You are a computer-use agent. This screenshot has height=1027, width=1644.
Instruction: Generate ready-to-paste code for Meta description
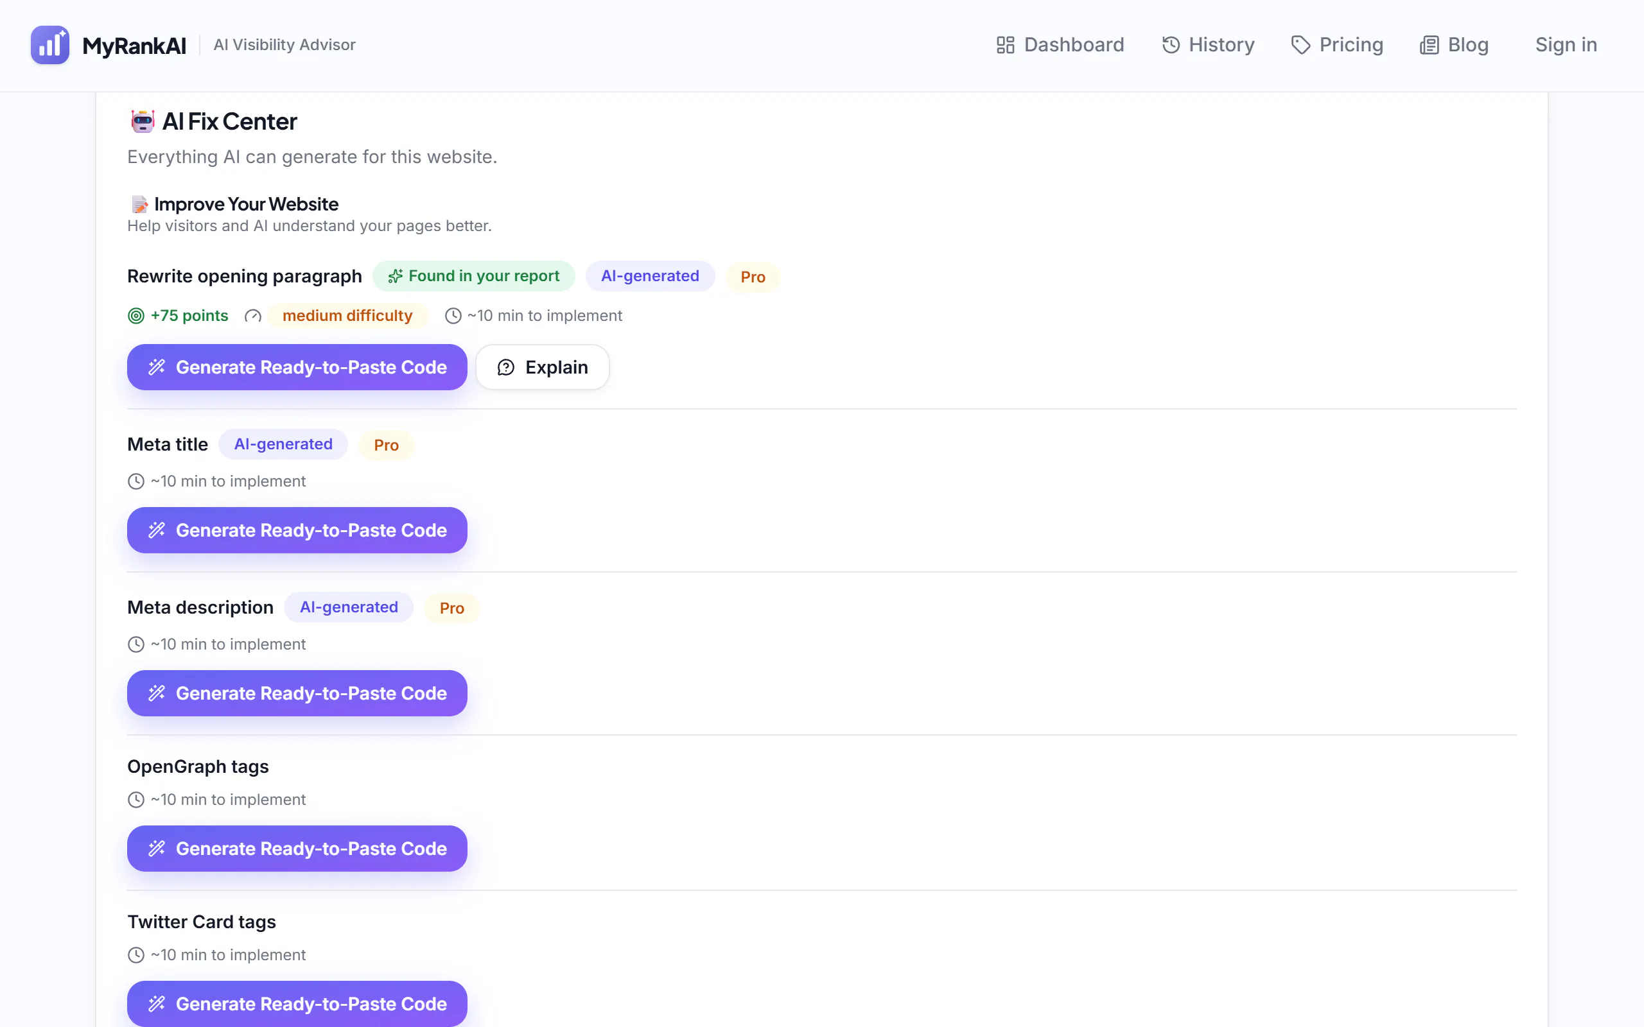(x=297, y=693)
